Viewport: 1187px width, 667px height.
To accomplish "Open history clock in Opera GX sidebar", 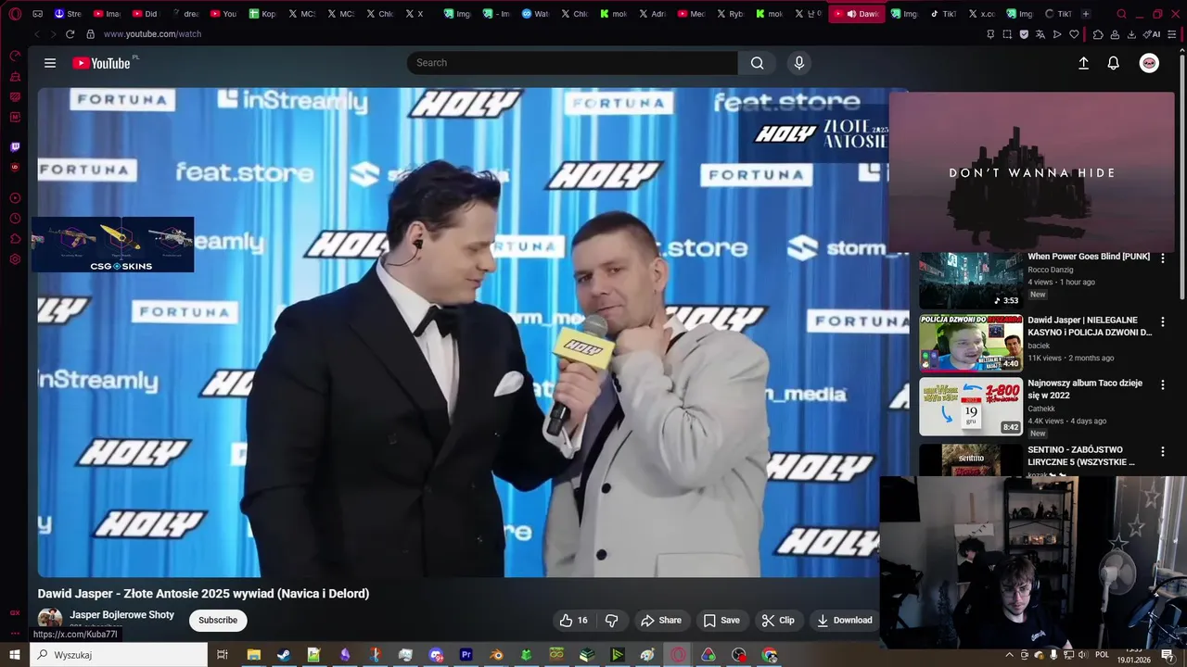I will click(15, 219).
